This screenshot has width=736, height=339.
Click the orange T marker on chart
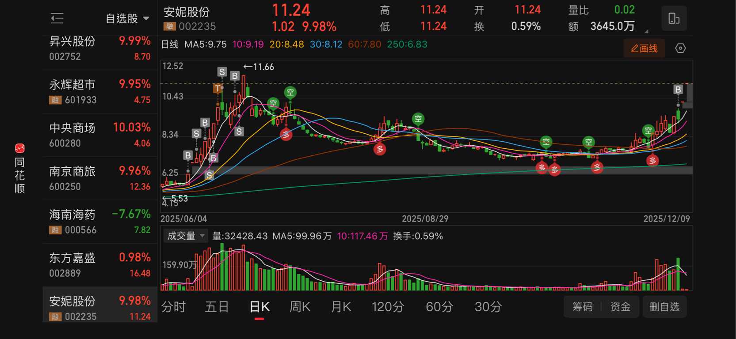tap(217, 88)
